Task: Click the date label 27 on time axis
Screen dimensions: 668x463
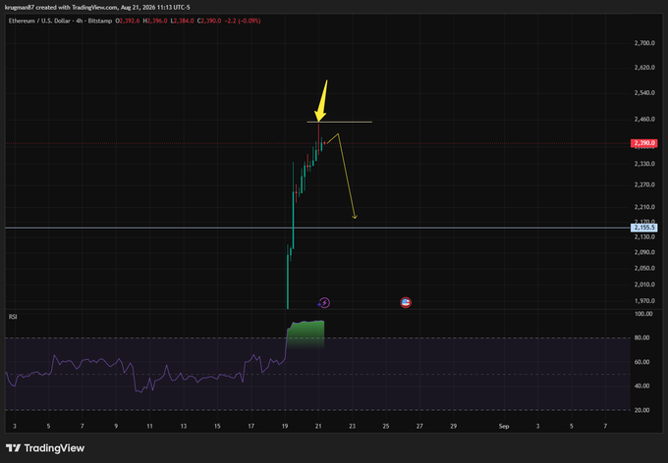Action: (419, 426)
